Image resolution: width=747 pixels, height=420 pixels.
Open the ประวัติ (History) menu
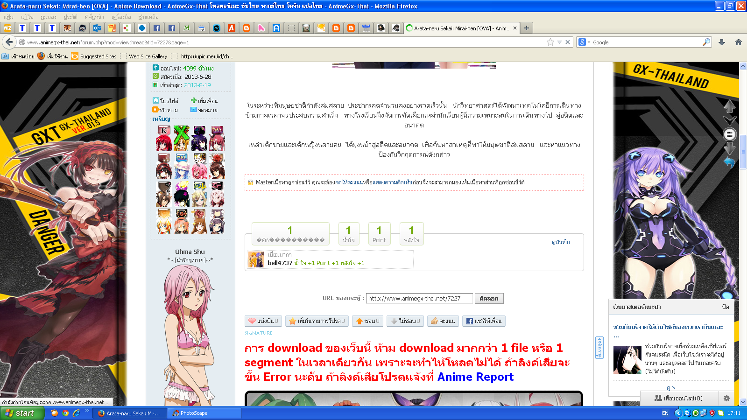click(x=70, y=17)
